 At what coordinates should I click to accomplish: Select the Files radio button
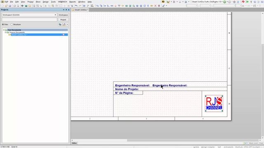[x=3, y=25]
